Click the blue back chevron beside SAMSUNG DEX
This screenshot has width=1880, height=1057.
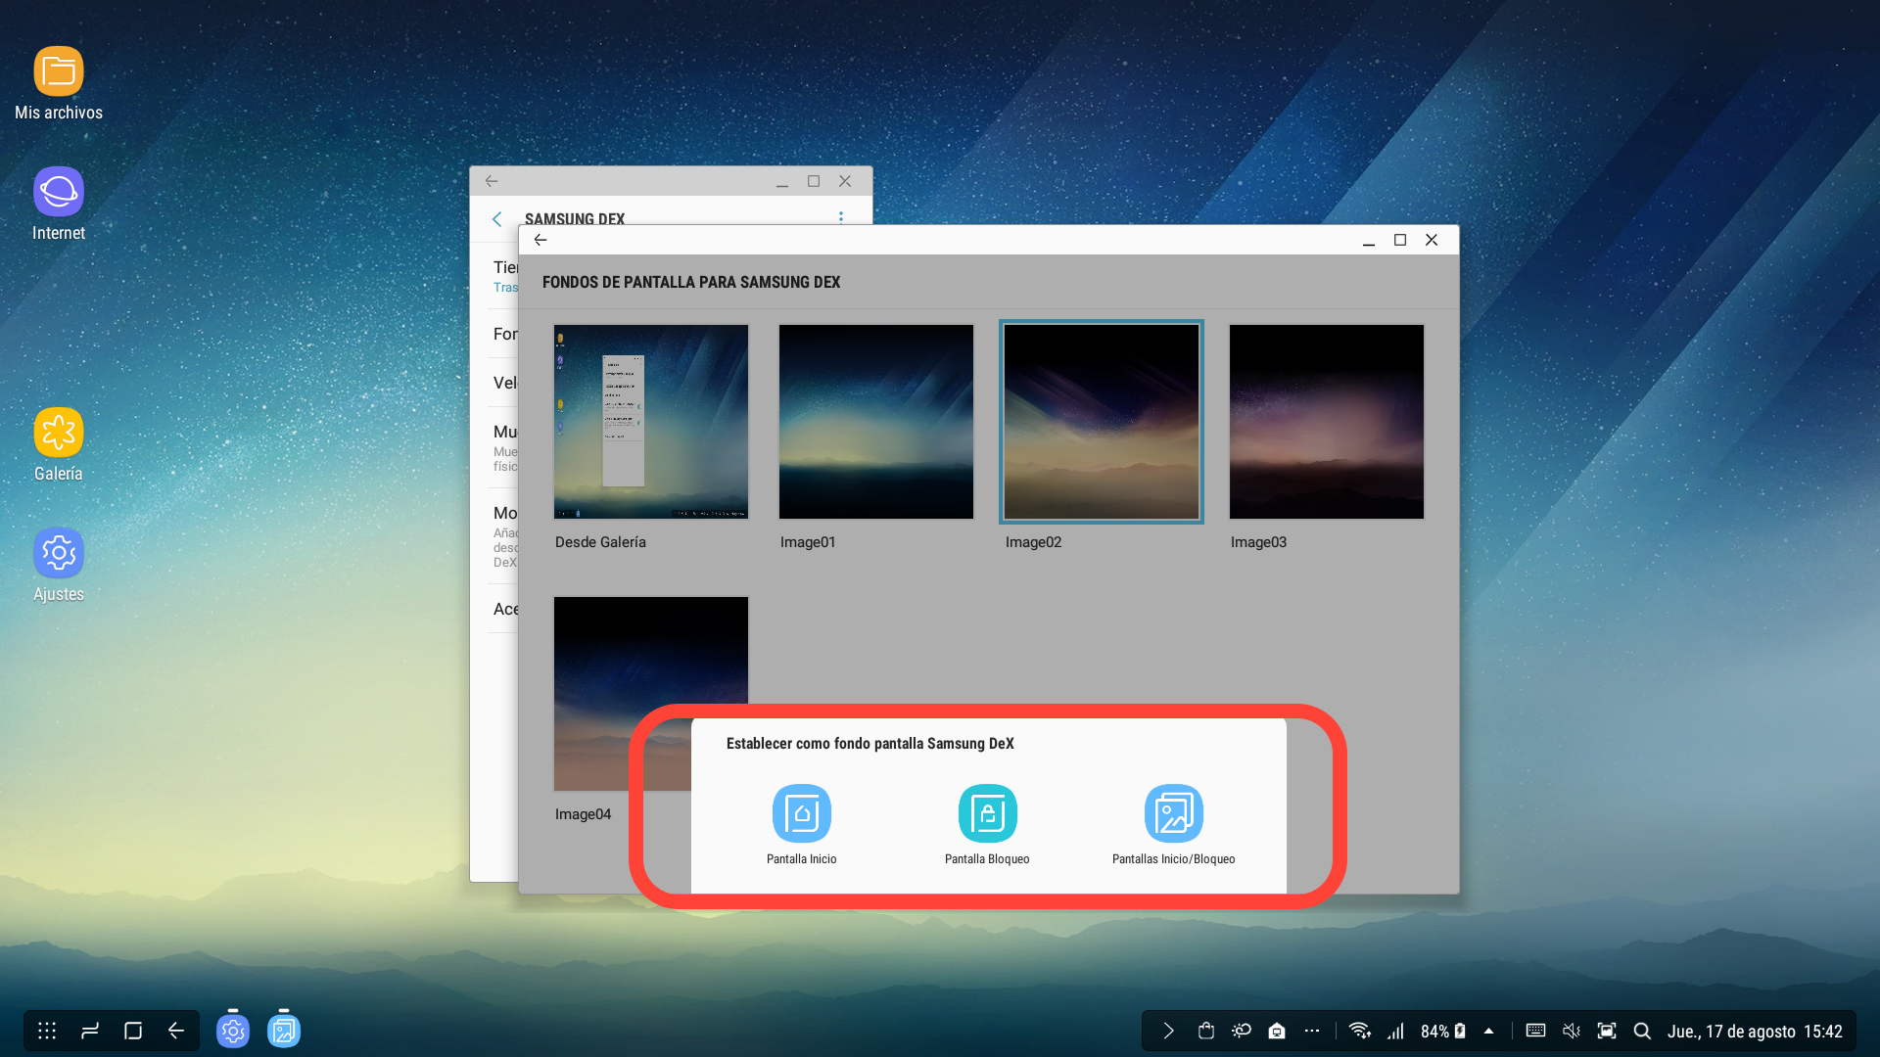[497, 219]
